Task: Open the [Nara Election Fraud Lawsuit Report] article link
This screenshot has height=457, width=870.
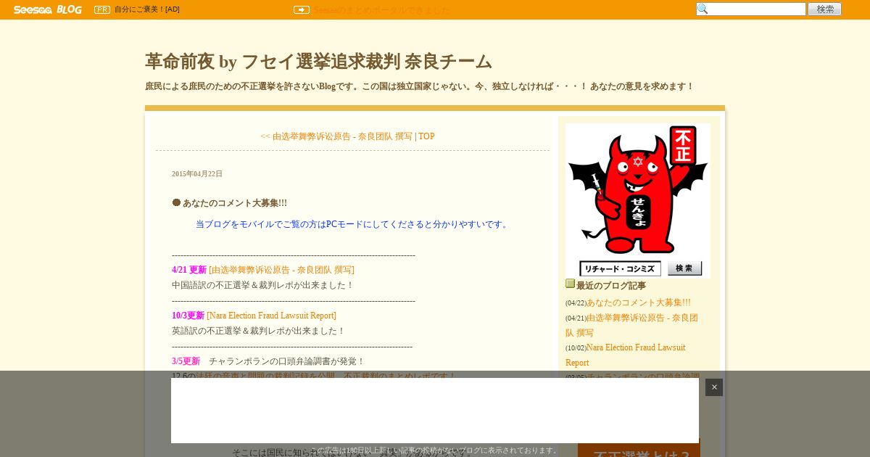Action: (x=272, y=316)
